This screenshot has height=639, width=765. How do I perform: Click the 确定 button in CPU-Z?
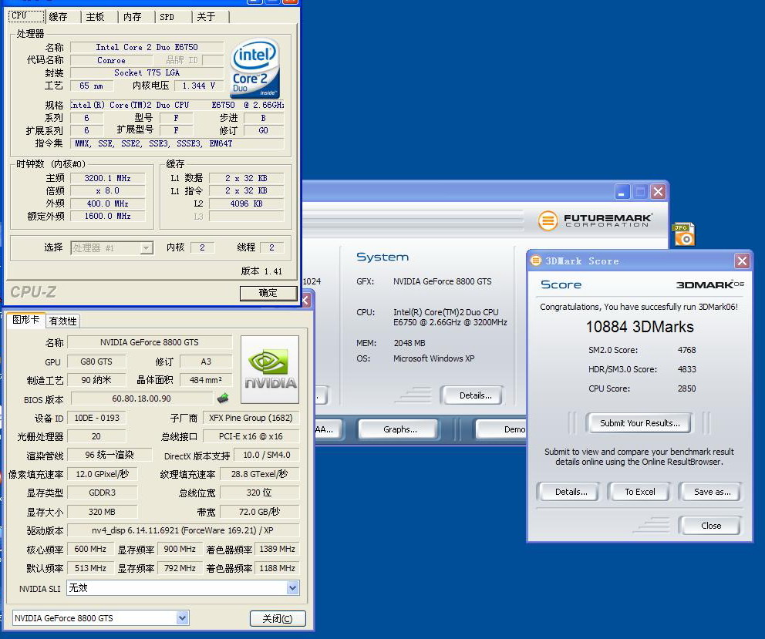(x=268, y=293)
